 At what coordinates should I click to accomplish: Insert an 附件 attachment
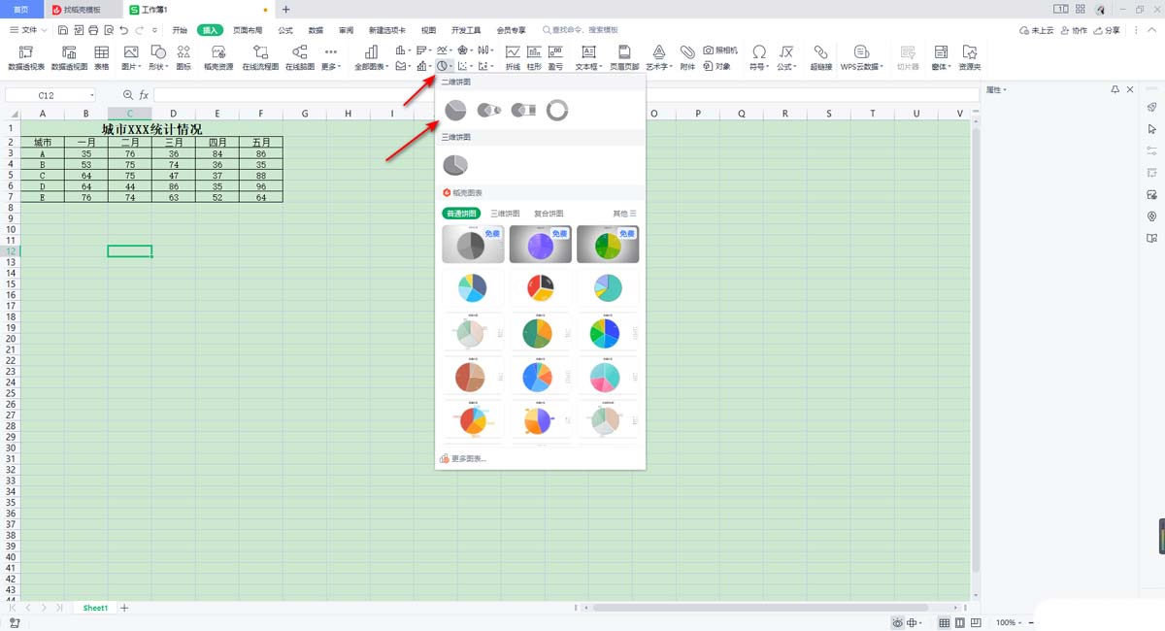point(687,58)
